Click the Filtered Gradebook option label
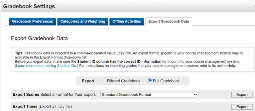This screenshot has width=255, height=111. tap(124, 81)
